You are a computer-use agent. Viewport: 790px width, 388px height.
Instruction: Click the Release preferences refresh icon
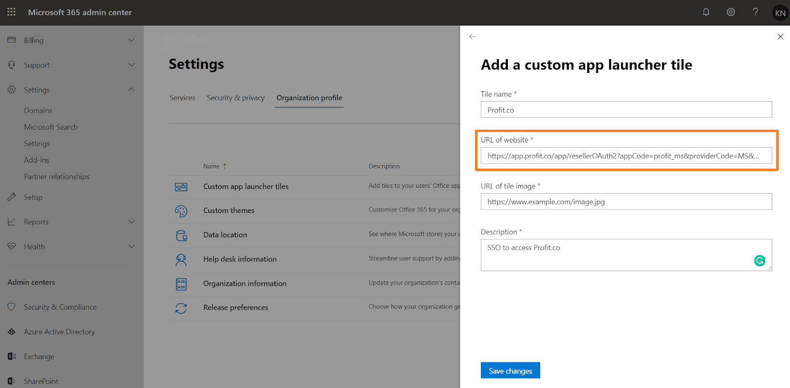click(181, 308)
